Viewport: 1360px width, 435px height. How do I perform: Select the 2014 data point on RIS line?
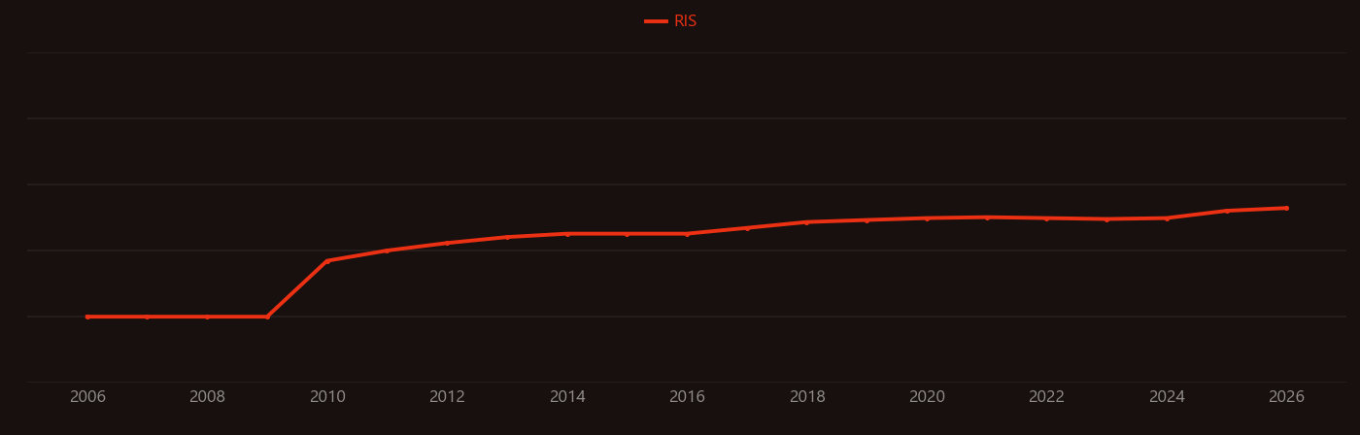[567, 234]
